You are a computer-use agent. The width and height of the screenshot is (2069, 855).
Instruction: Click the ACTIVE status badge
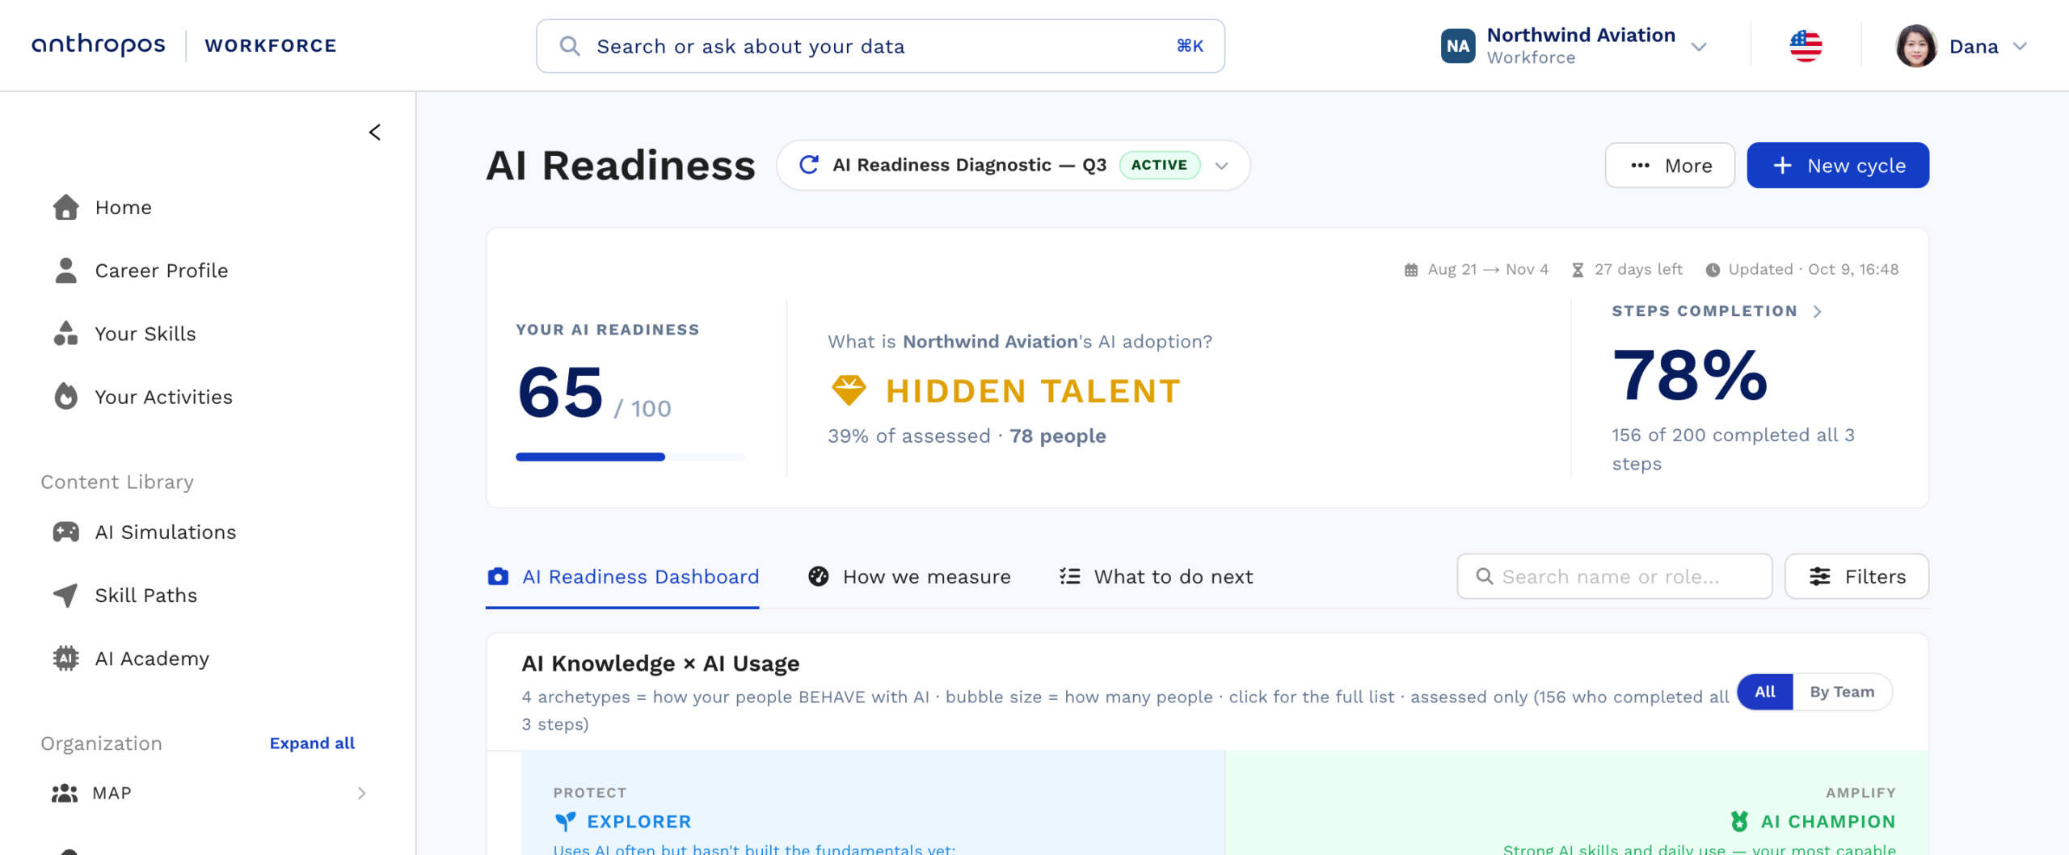pyautogui.click(x=1159, y=165)
